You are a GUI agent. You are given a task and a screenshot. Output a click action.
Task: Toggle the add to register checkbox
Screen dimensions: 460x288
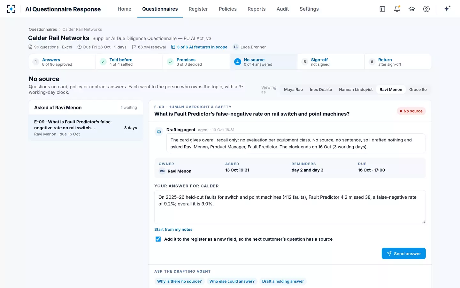158,239
